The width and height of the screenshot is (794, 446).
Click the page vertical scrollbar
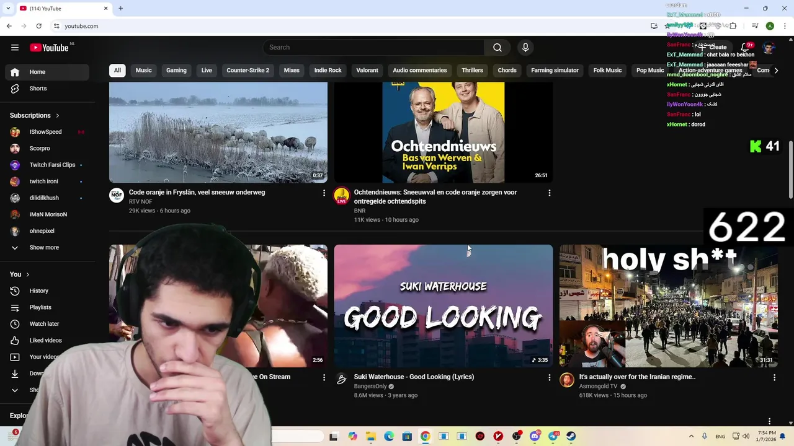[x=790, y=170]
